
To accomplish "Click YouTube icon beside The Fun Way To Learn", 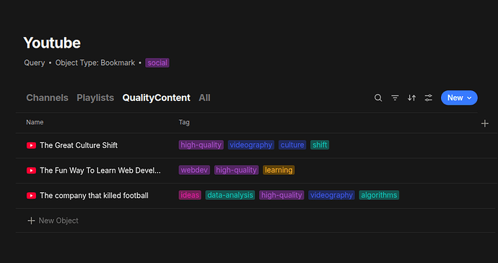I will [31, 171].
